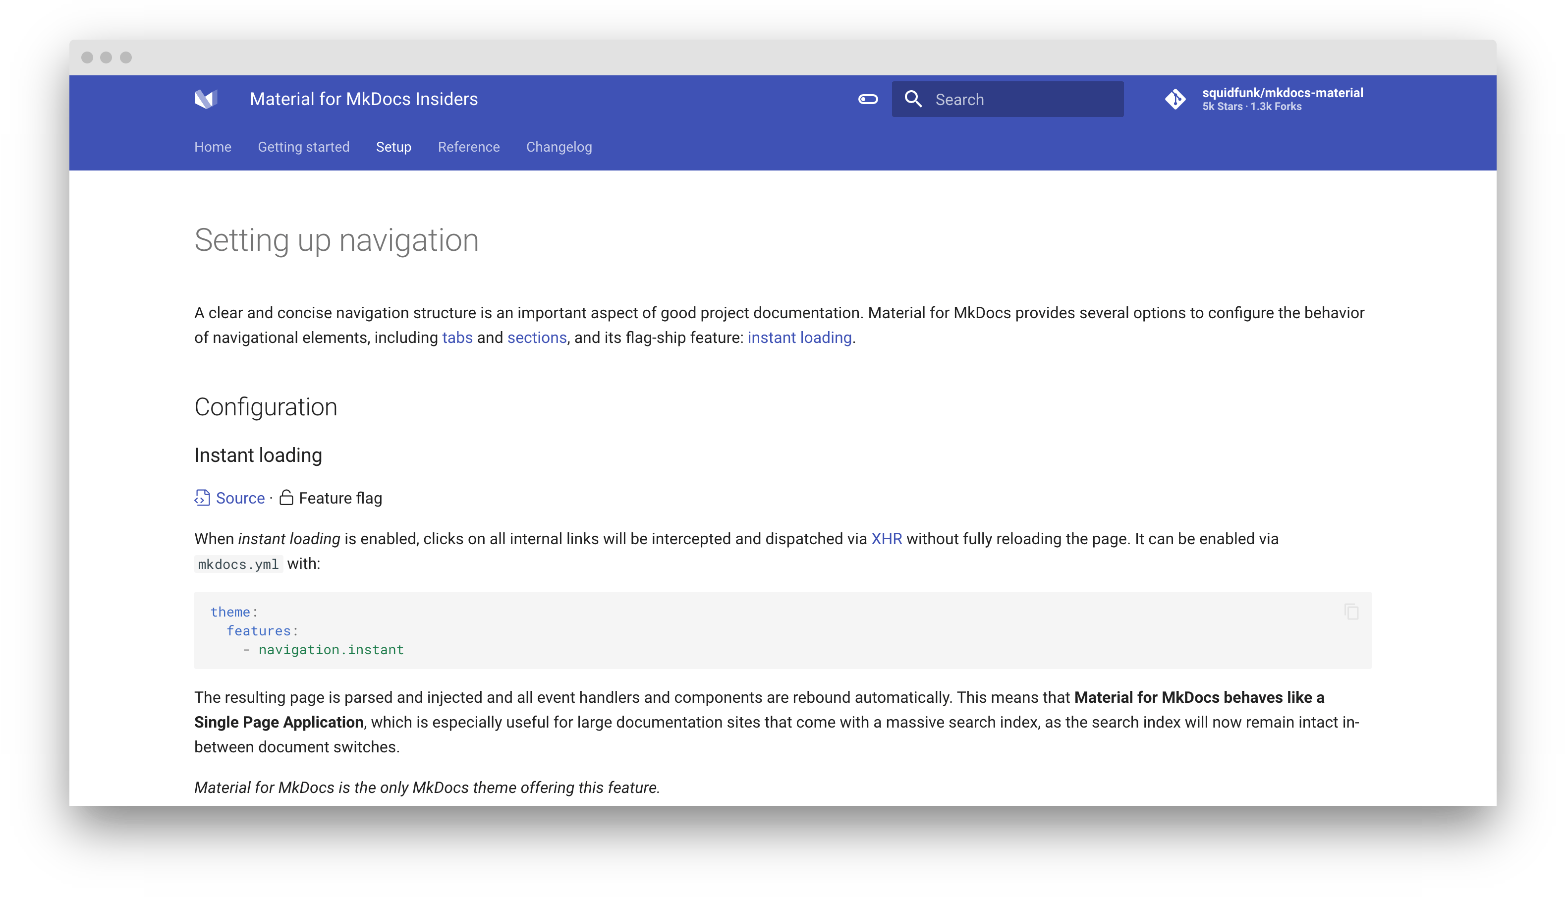Click the Material for MkDocs Insiders title
This screenshot has height=905, width=1566.
(x=364, y=100)
